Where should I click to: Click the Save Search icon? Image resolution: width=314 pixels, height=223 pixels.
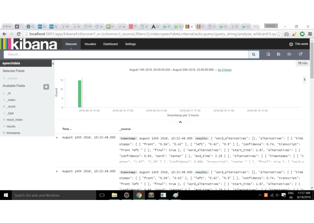click(x=278, y=54)
